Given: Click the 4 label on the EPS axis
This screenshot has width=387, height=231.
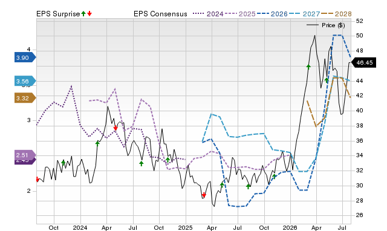Looking at the screenshot, I should click(x=29, y=50).
